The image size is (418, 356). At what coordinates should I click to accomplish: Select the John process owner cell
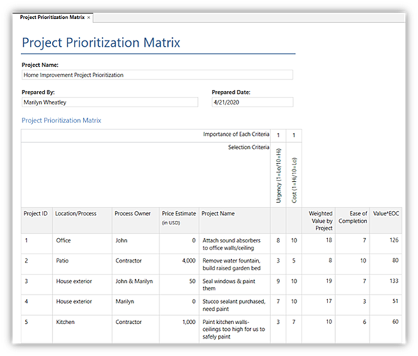click(x=136, y=244)
